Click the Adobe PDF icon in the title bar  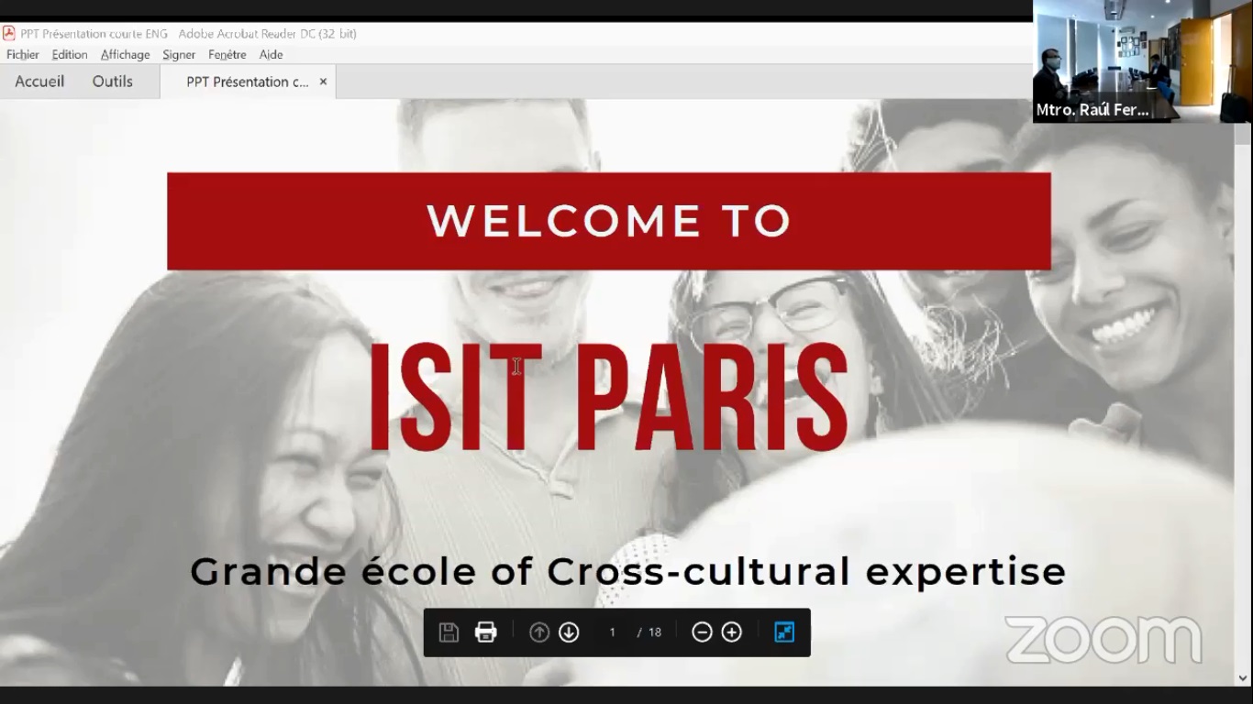tap(8, 33)
